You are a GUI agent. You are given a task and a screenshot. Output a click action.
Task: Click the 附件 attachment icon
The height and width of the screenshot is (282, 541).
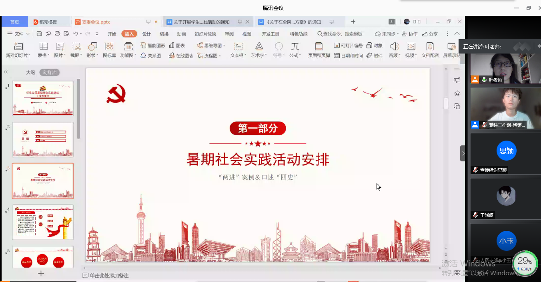(375, 56)
